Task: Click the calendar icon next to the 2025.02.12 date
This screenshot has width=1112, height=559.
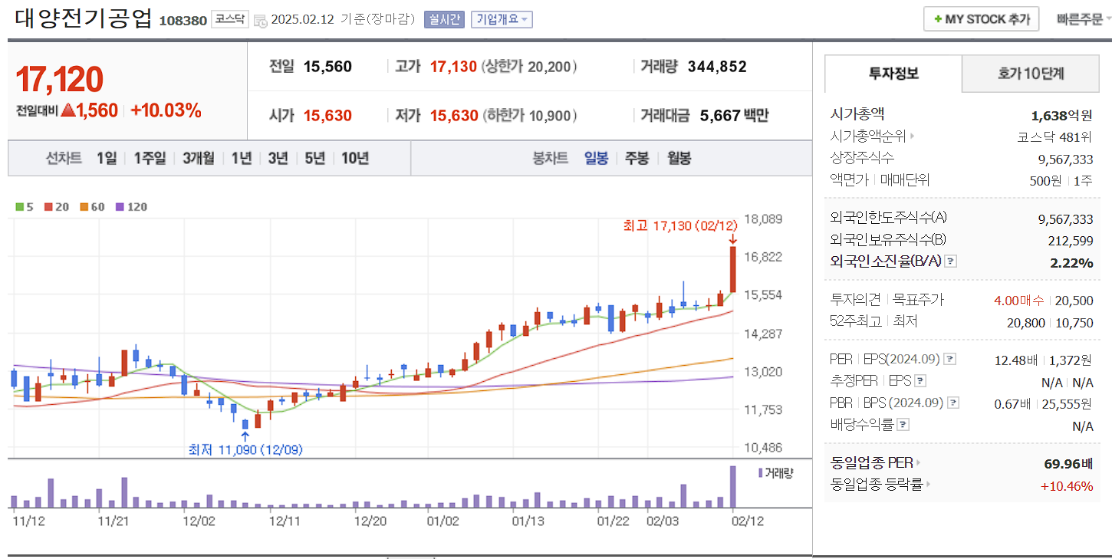Action: [260, 21]
